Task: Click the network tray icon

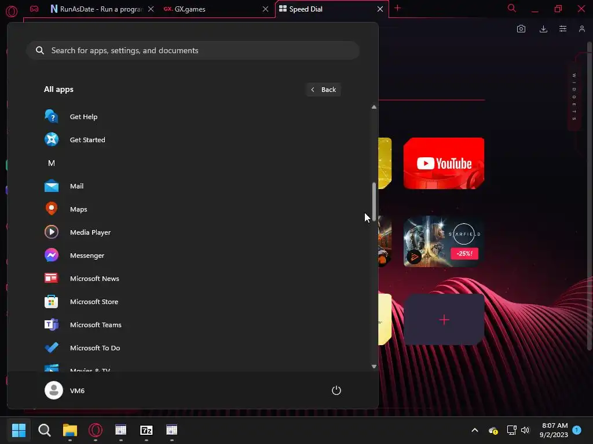Action: coord(511,430)
